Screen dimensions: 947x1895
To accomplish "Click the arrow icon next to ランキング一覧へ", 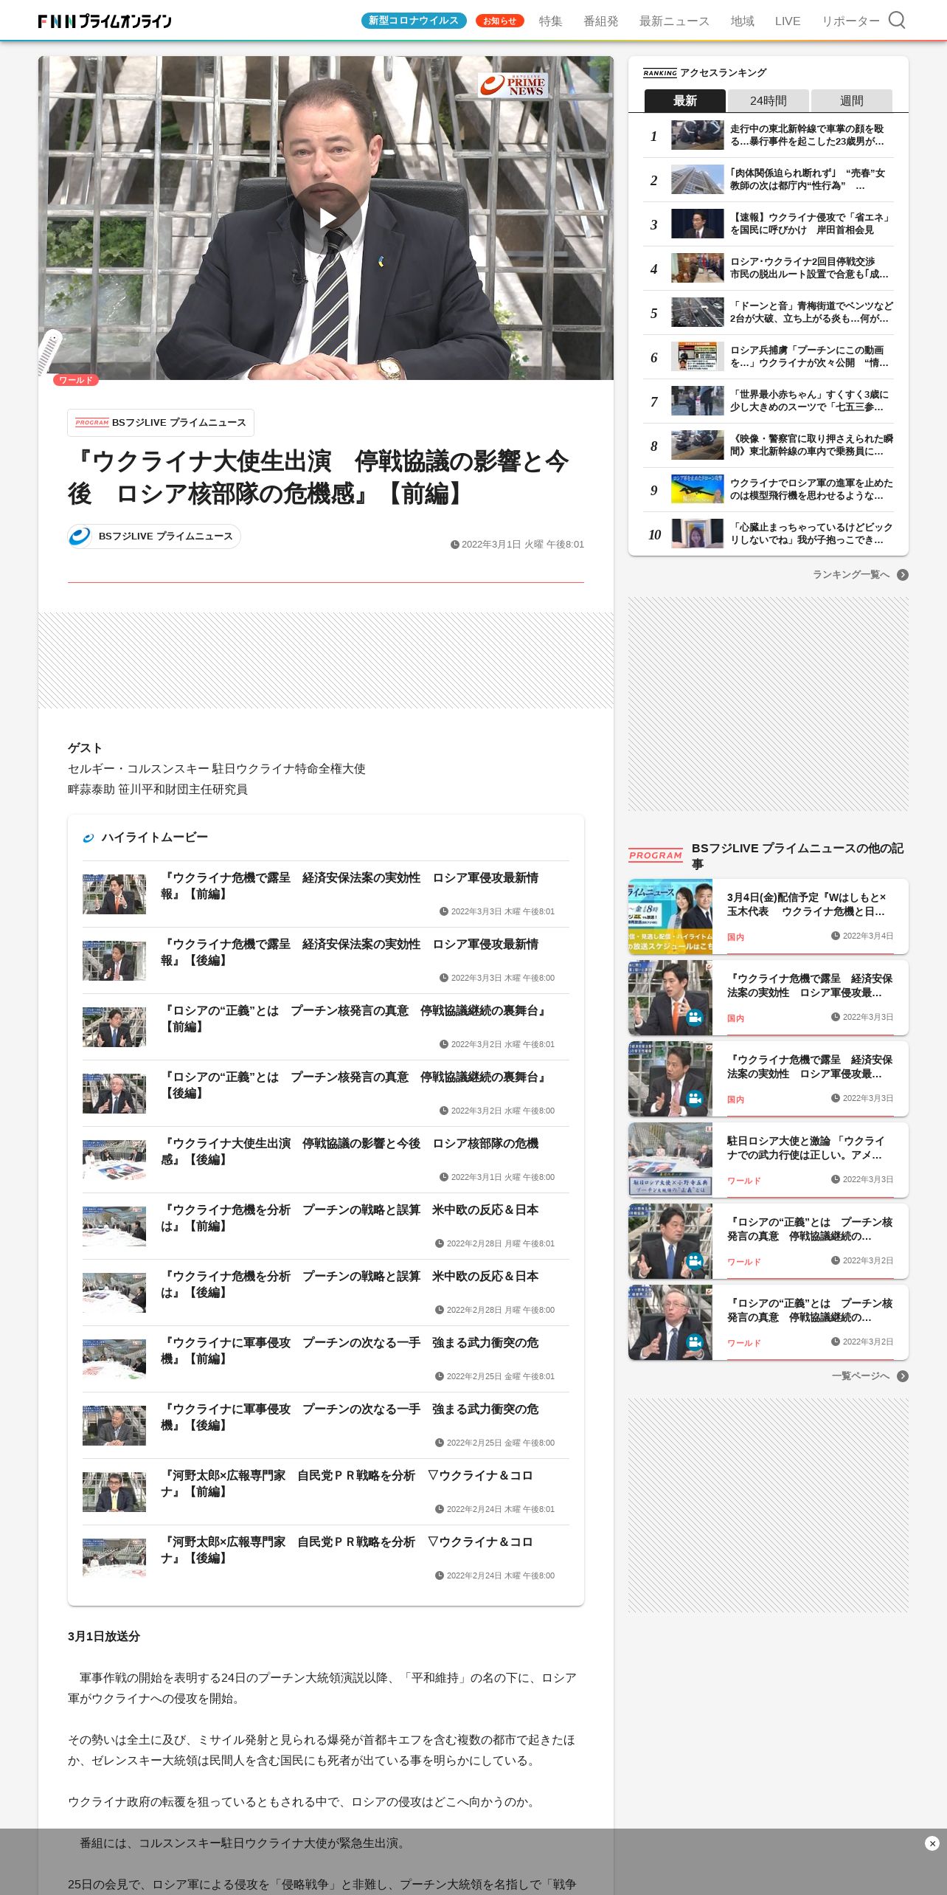I will [x=903, y=575].
